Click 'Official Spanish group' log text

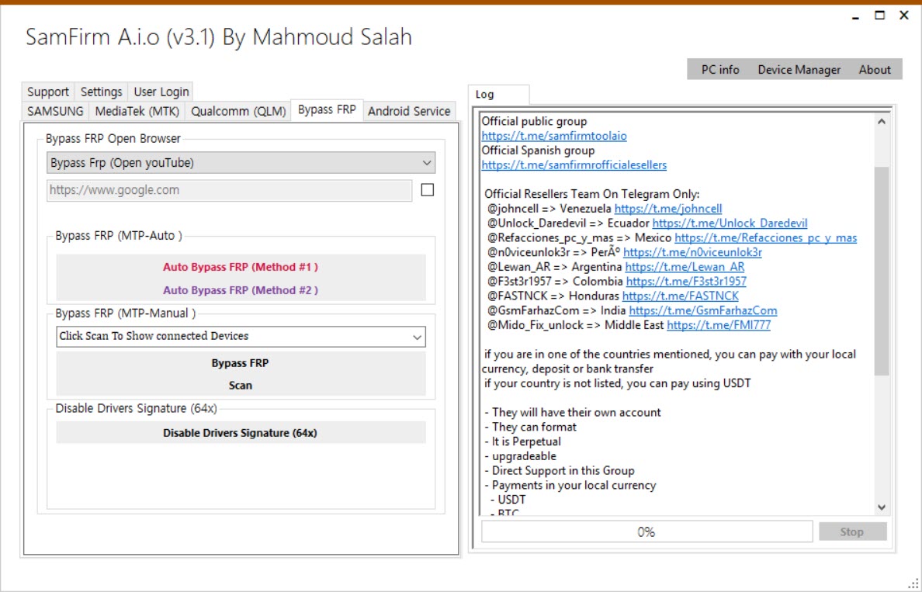pos(538,151)
